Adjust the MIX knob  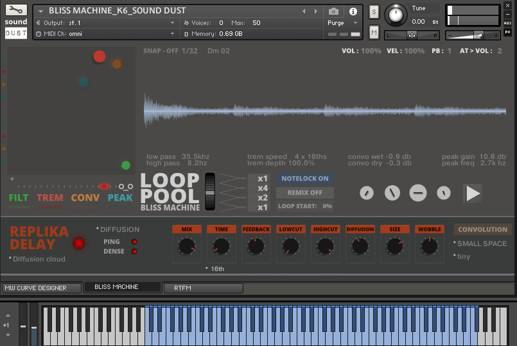(x=186, y=246)
